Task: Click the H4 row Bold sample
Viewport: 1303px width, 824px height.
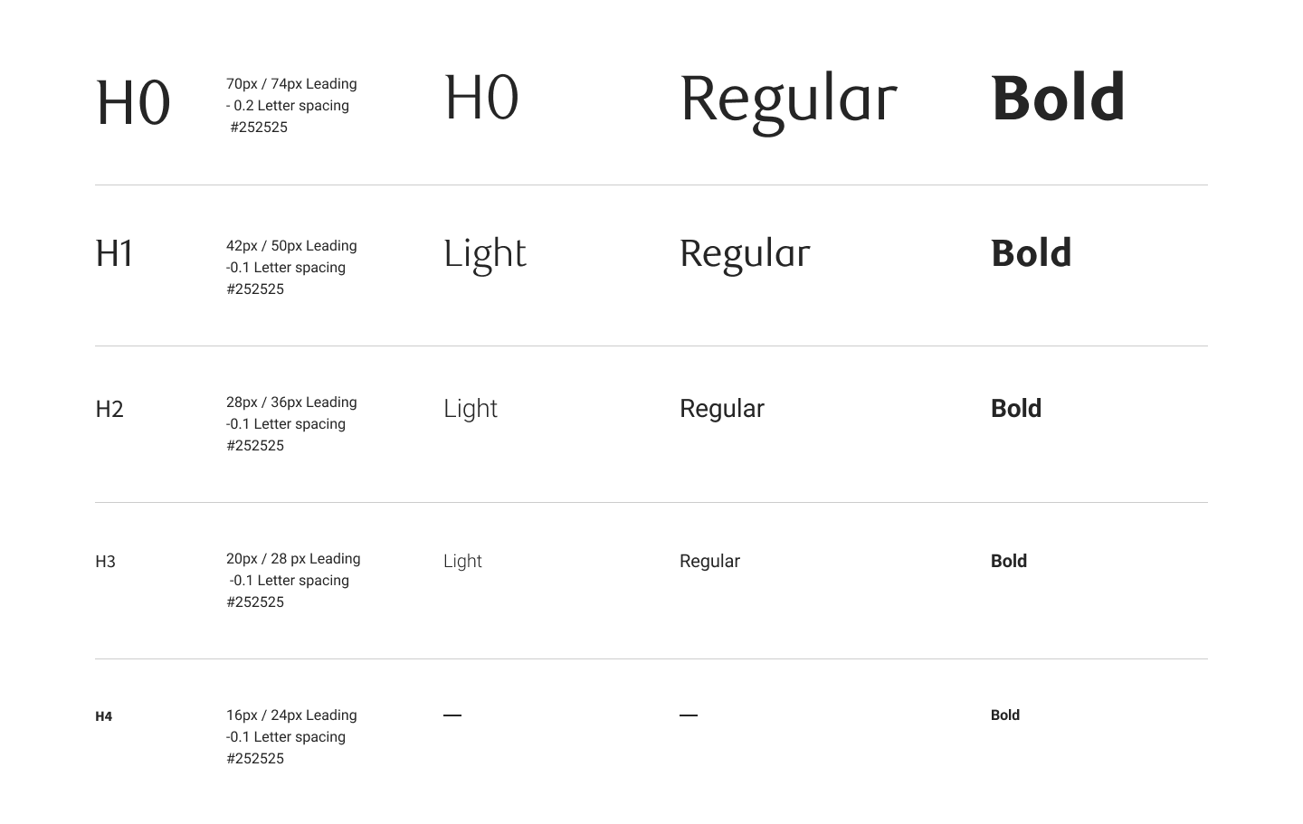Action: point(1005,715)
